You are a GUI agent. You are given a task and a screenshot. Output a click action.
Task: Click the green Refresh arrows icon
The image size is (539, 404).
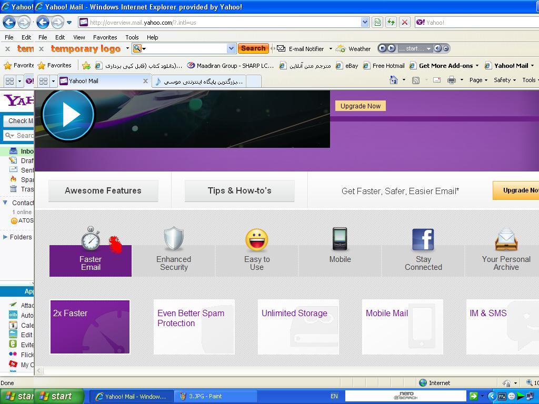click(391, 23)
